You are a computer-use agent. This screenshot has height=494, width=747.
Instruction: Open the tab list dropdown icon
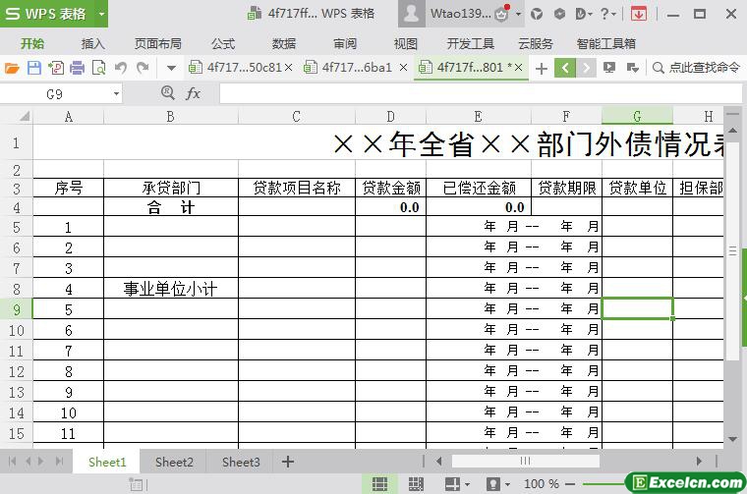[x=632, y=68]
